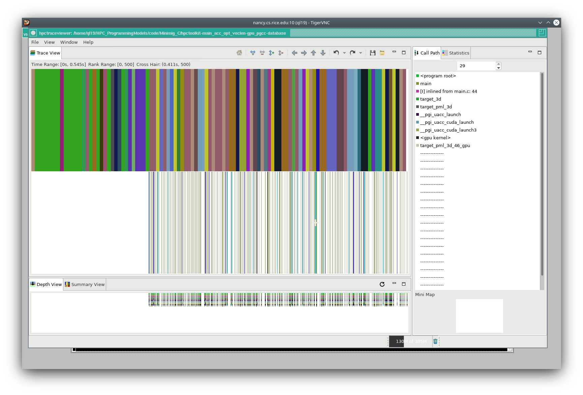Click the move up arrow icon
Viewport: 583px width, 395px height.
pos(313,53)
